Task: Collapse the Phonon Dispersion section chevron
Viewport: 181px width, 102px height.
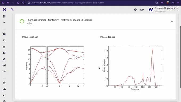Action: point(172,21)
